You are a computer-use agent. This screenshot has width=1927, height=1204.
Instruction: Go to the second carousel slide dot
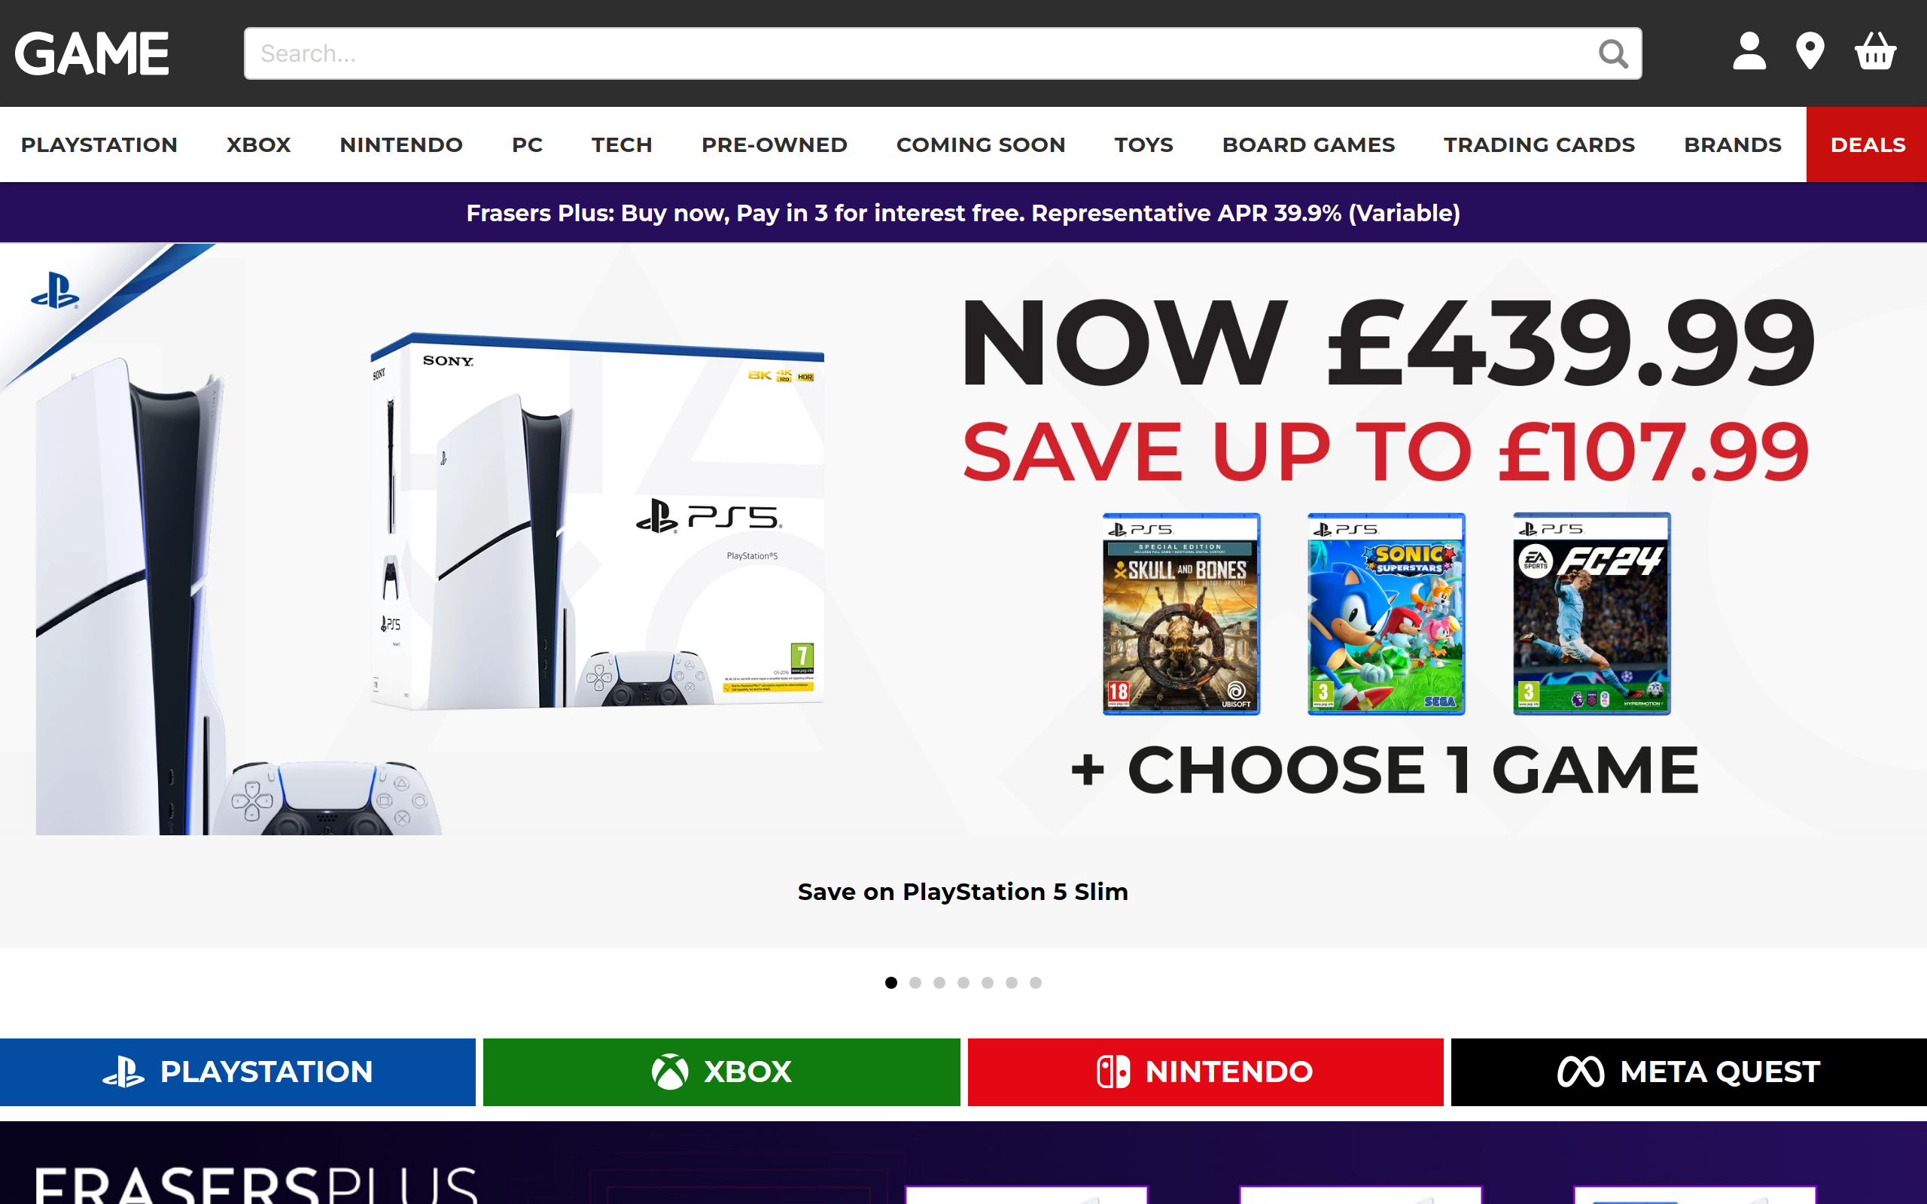(x=915, y=983)
